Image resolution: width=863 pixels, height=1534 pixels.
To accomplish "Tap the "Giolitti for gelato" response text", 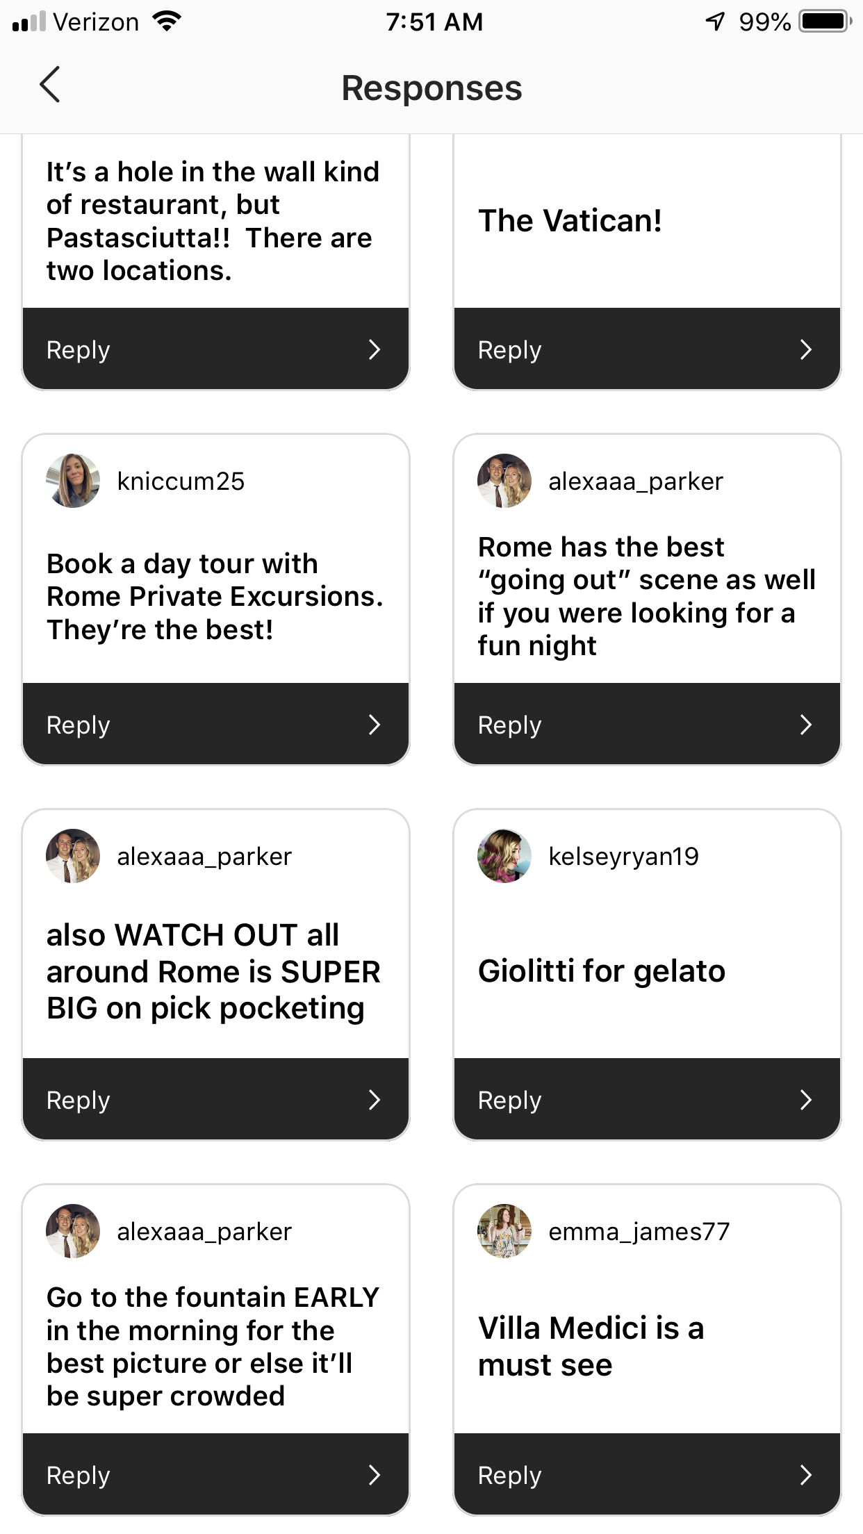I will coord(602,971).
